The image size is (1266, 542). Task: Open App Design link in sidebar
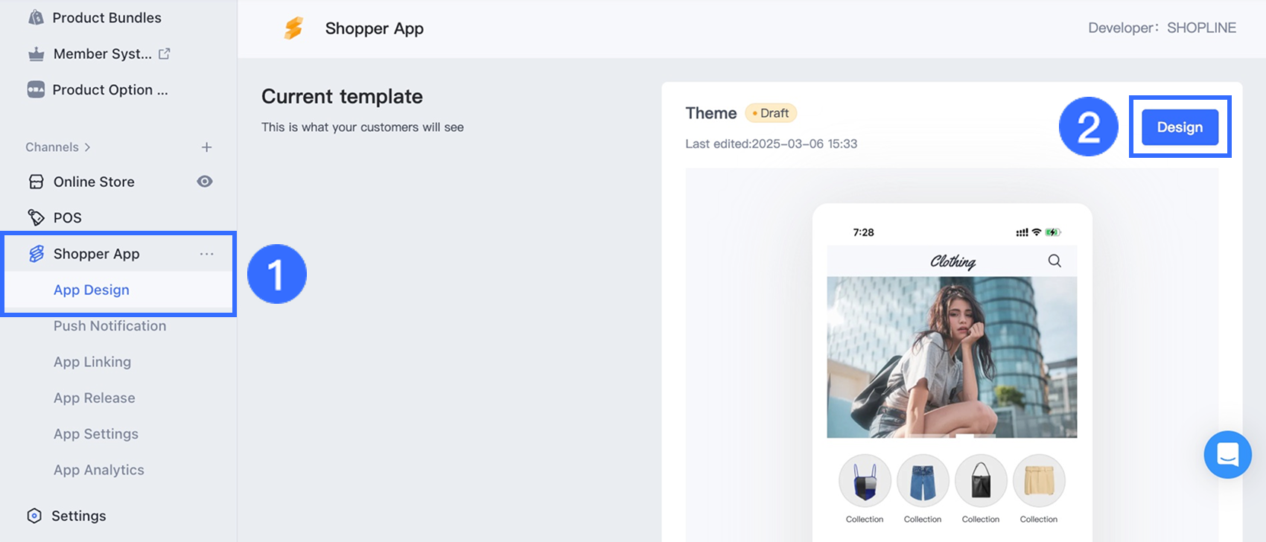tap(91, 290)
